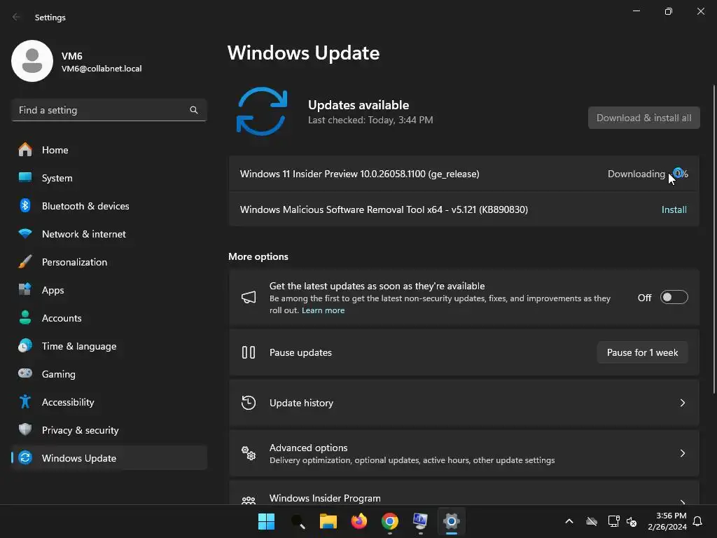The image size is (717, 538).
Task: Toggle get latest updates switch
Action: point(674,297)
